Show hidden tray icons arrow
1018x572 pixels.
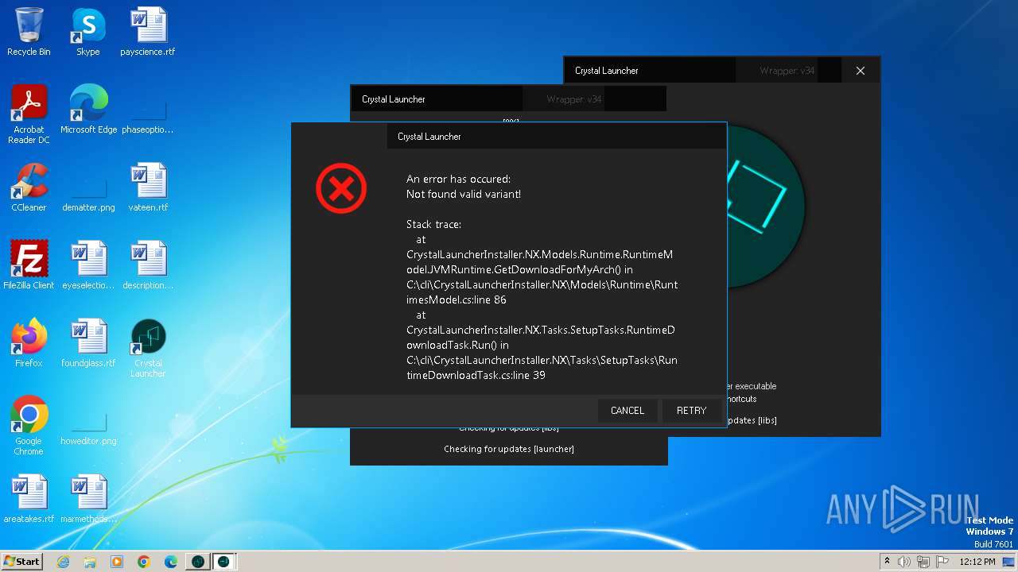(887, 562)
